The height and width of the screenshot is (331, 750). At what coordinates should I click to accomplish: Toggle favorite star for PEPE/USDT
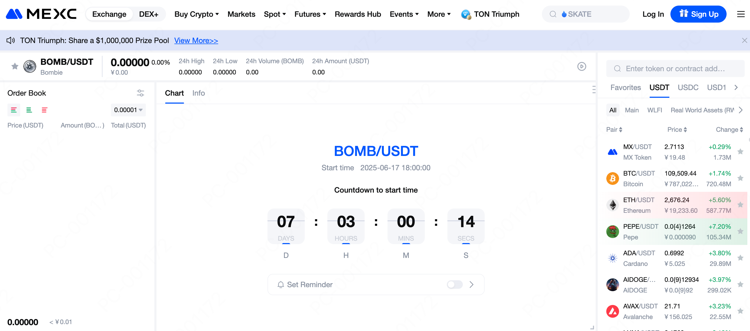(x=740, y=231)
